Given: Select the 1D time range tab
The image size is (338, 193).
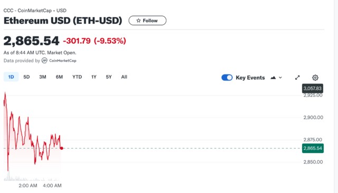Looking at the screenshot, I should click(11, 77).
